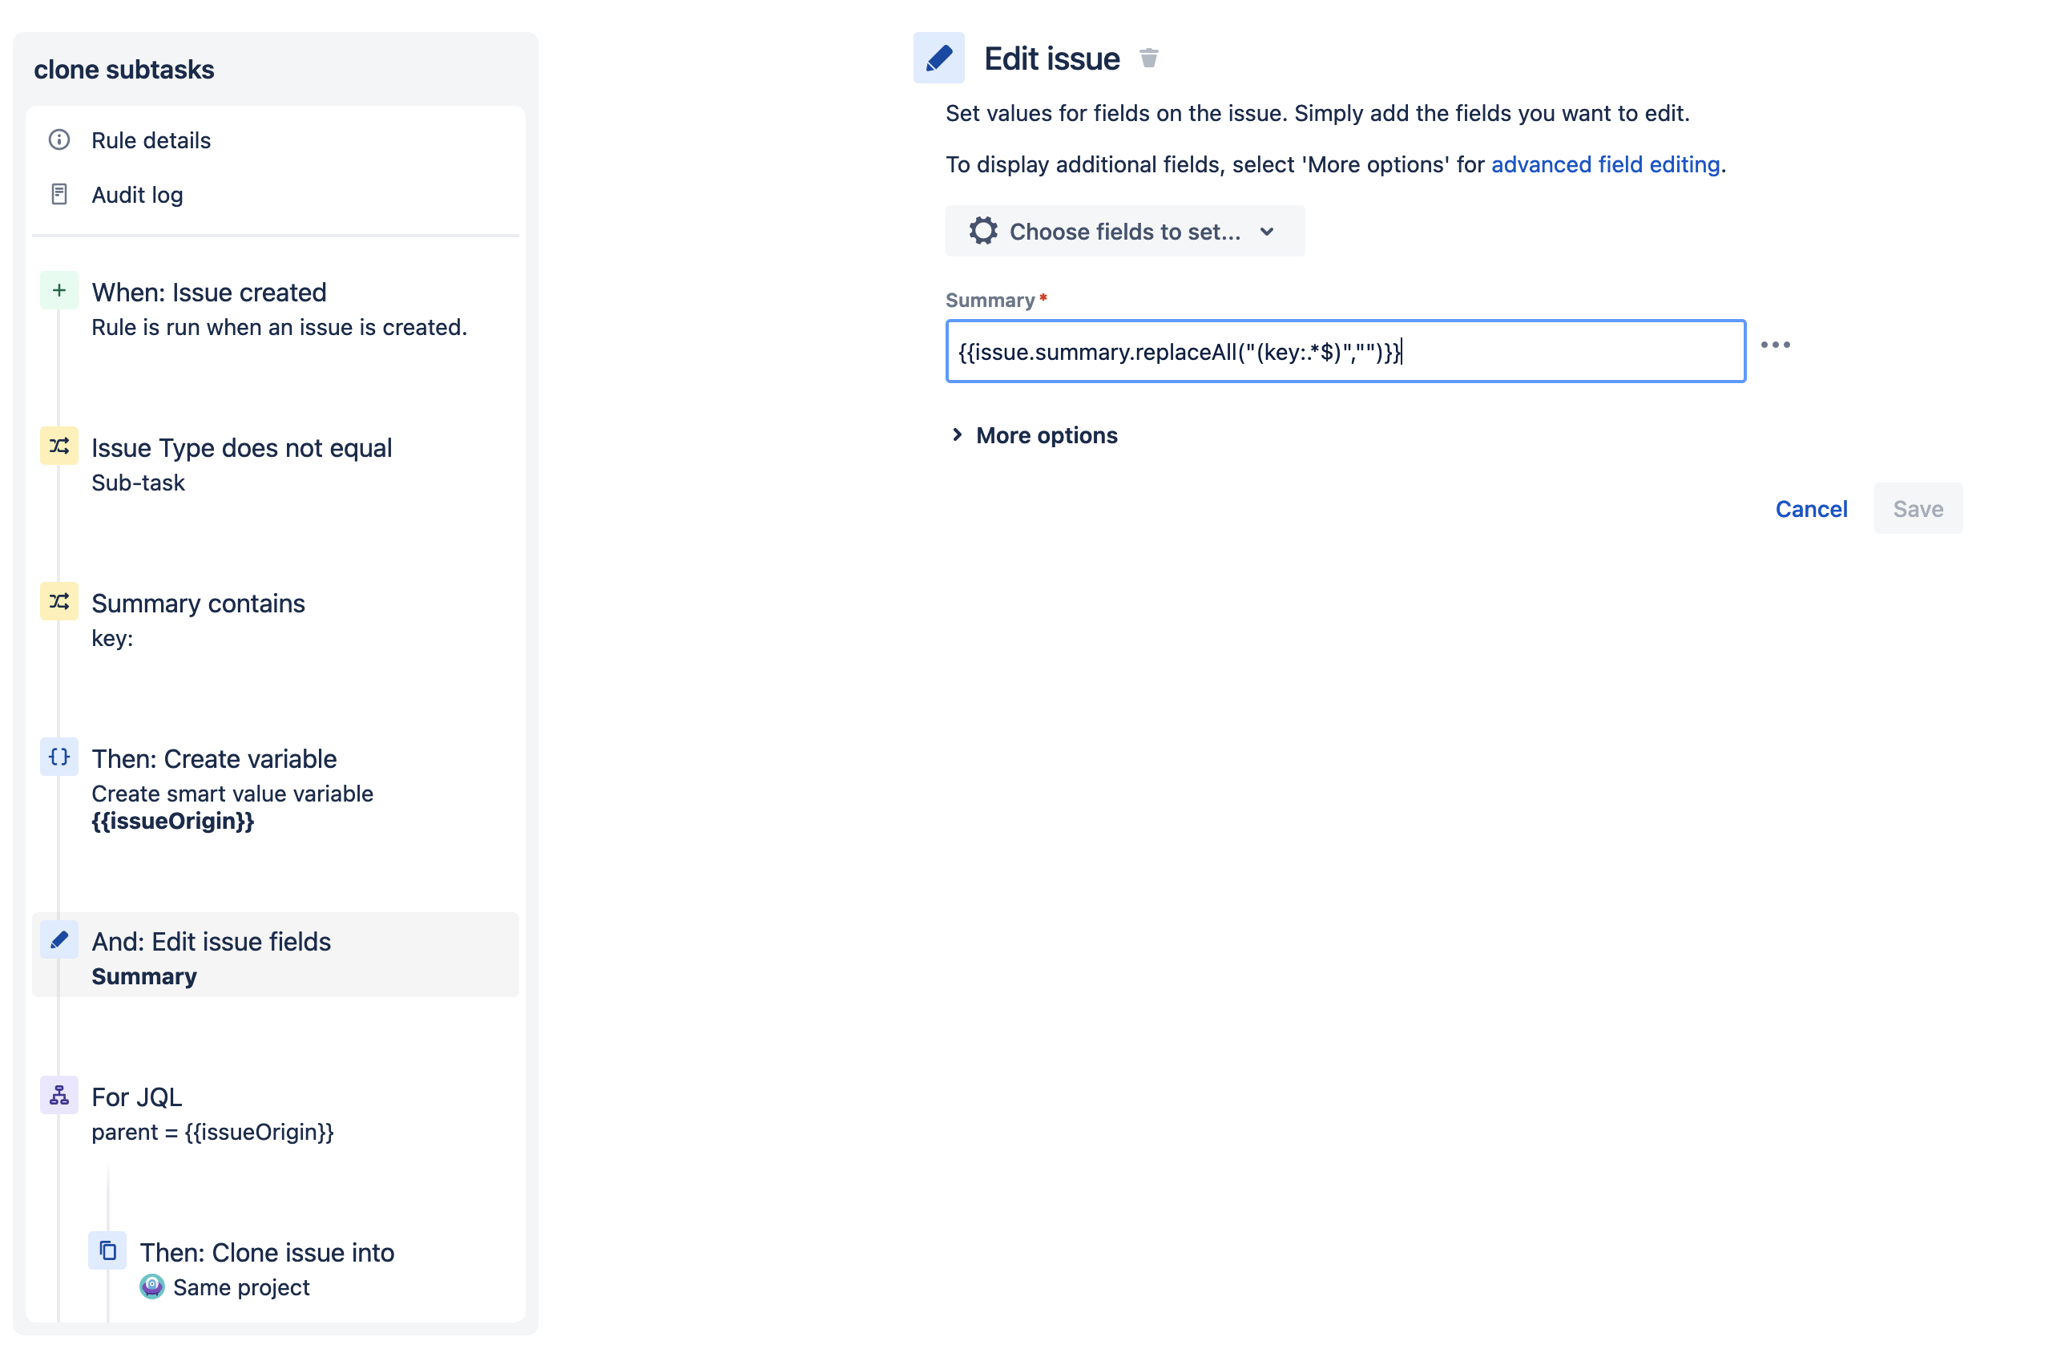This screenshot has width=2053, height=1345.
Task: Click the pencil icon on Edit issue fields step
Action: tap(58, 939)
